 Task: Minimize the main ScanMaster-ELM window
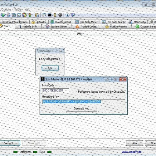(146, 5)
